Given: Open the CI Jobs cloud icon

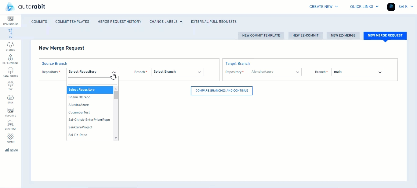Looking at the screenshot, I should [10, 45].
